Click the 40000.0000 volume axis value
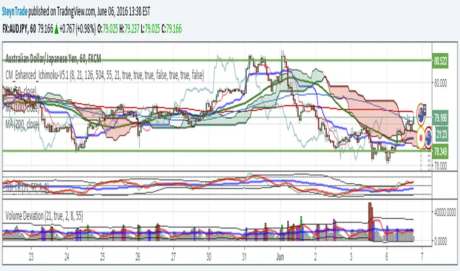The width and height of the screenshot is (460, 271). [x=445, y=211]
